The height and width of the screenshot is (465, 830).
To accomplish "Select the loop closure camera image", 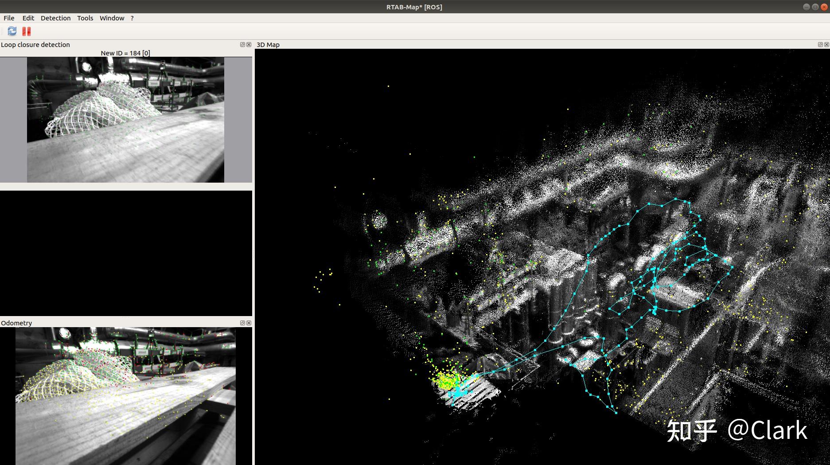I will point(126,119).
